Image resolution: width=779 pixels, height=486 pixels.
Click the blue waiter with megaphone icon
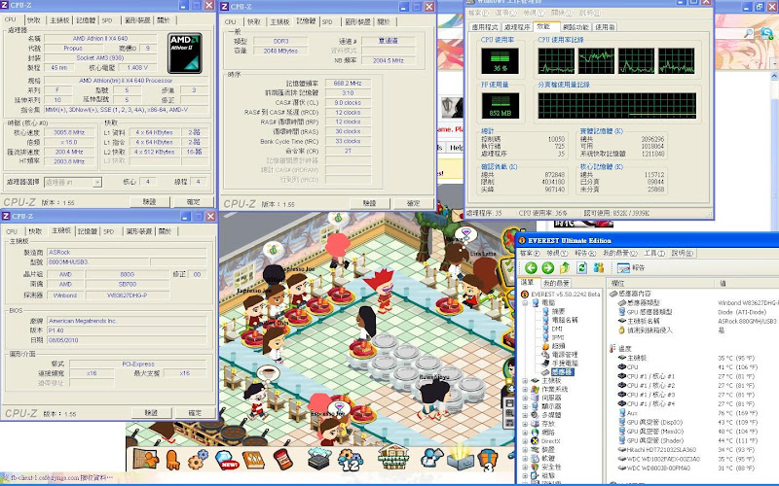[431, 458]
